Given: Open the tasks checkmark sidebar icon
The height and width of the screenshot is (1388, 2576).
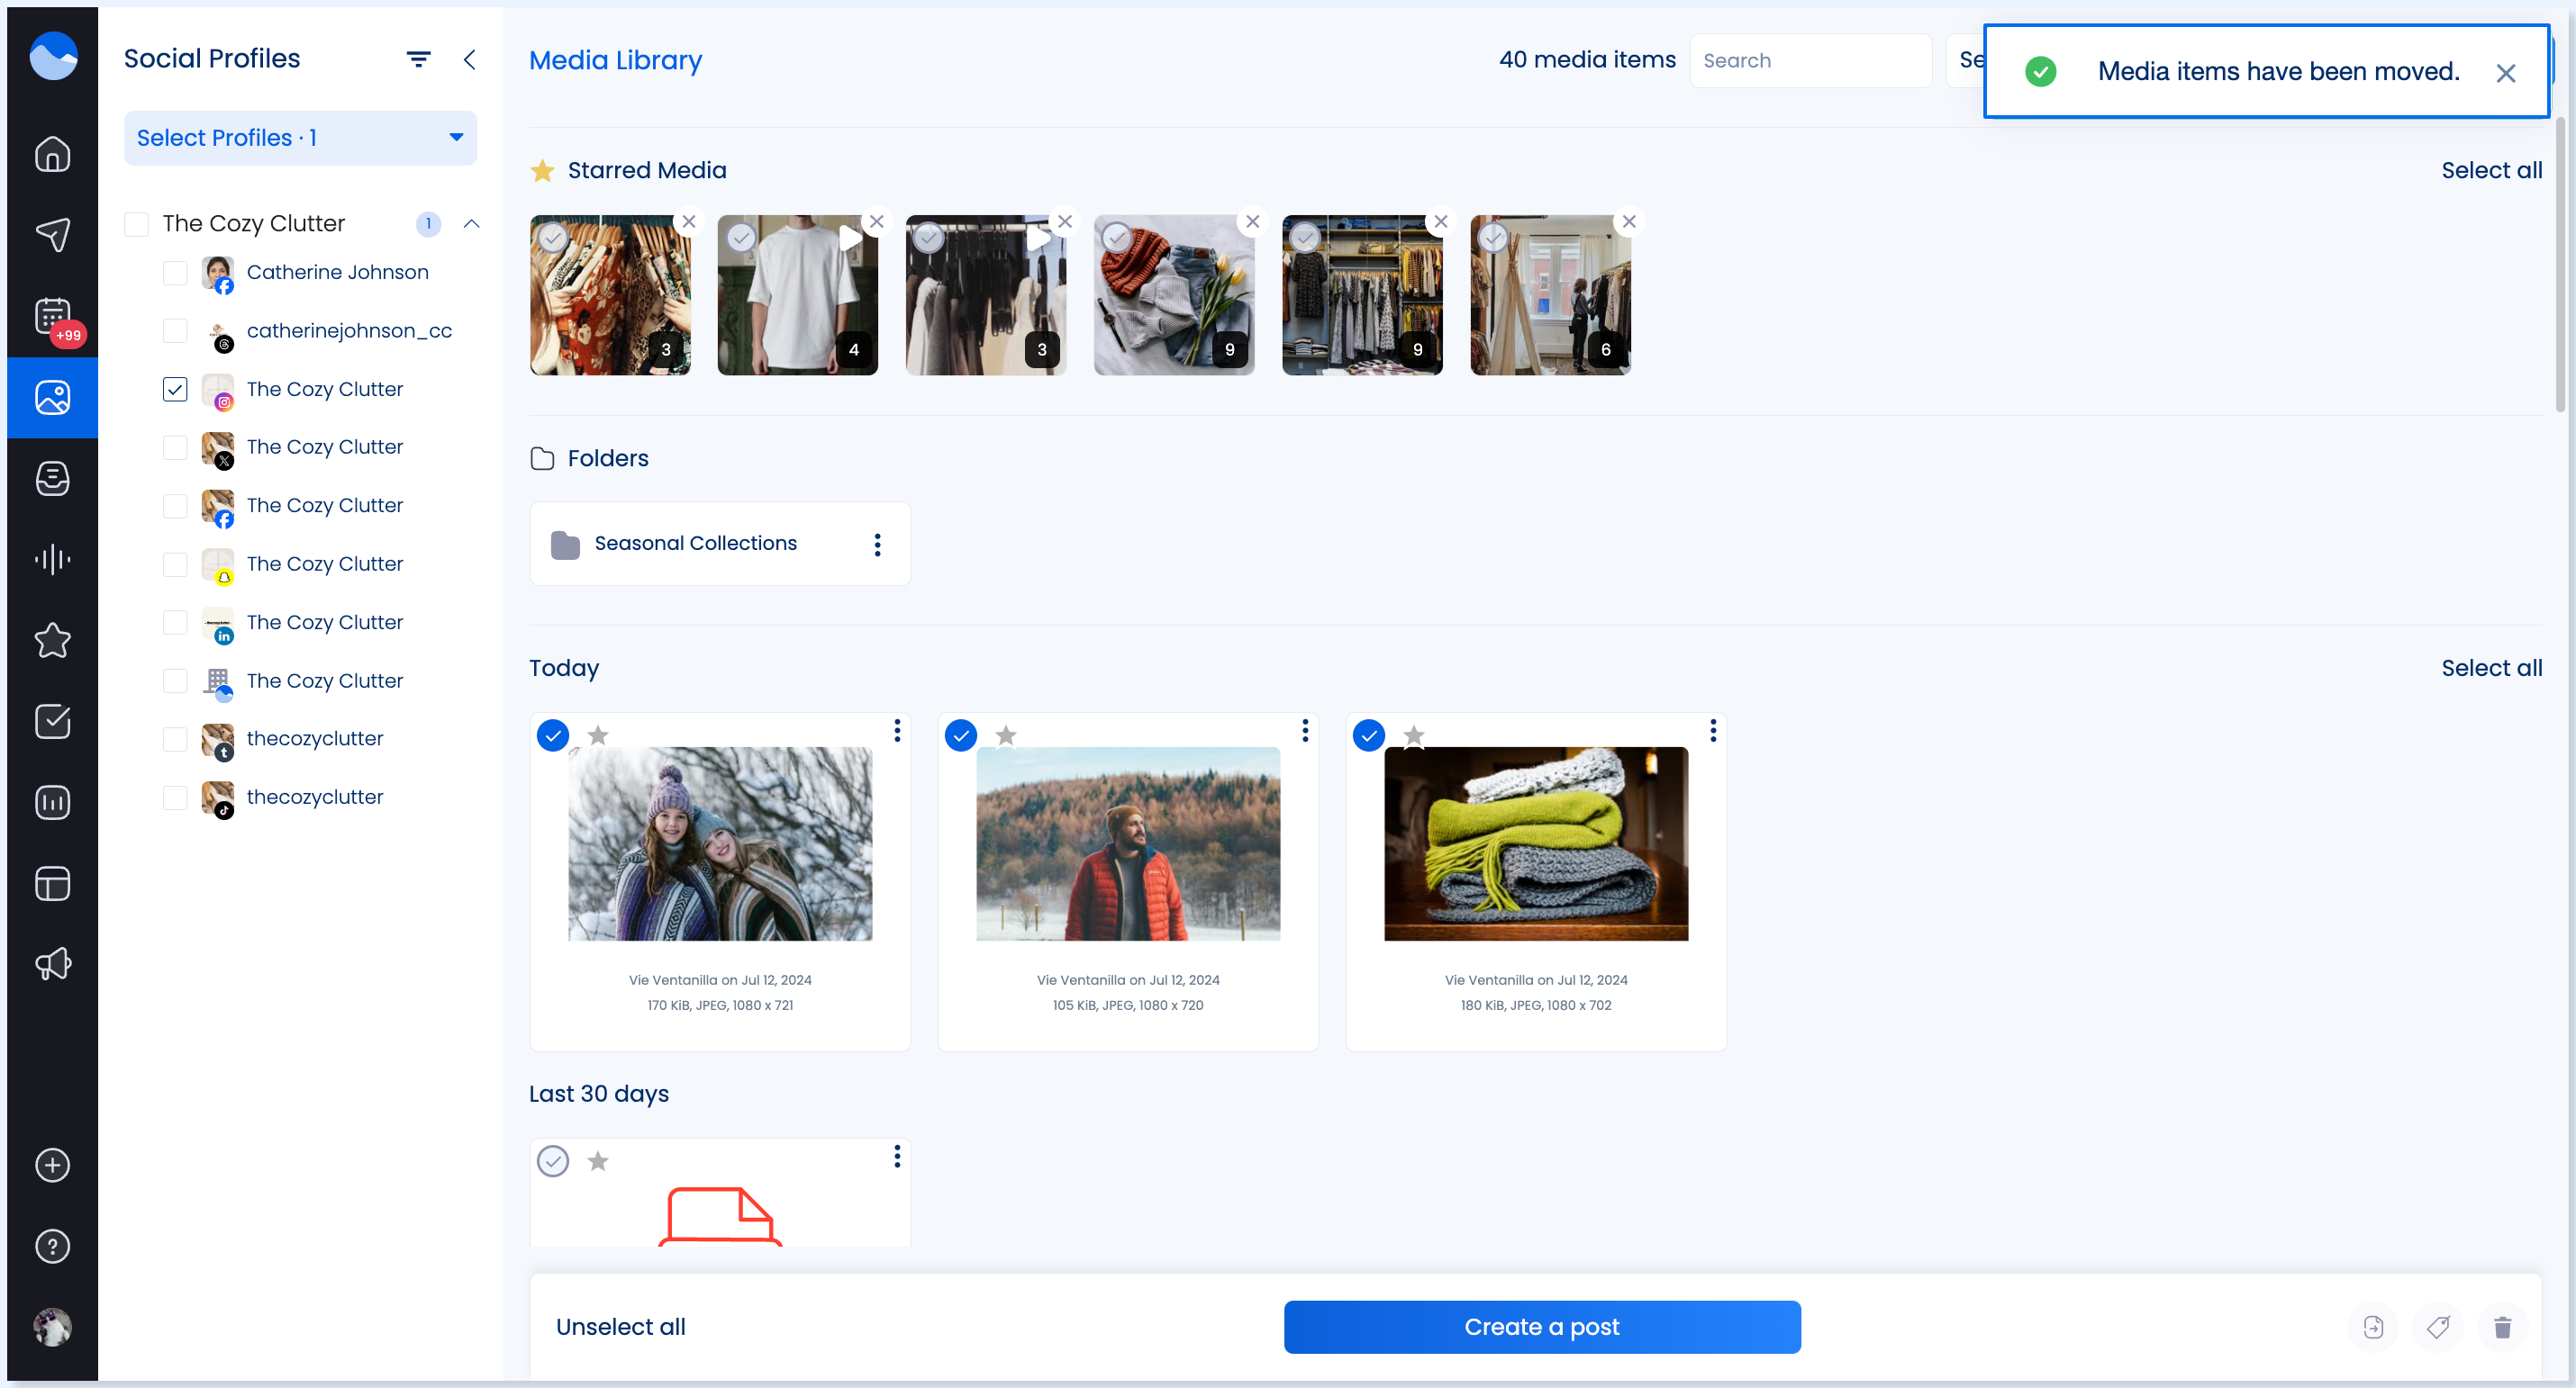Looking at the screenshot, I should coord(52,722).
